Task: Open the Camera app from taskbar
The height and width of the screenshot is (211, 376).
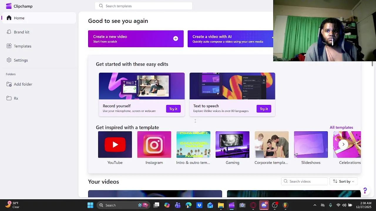Action: click(x=242, y=205)
